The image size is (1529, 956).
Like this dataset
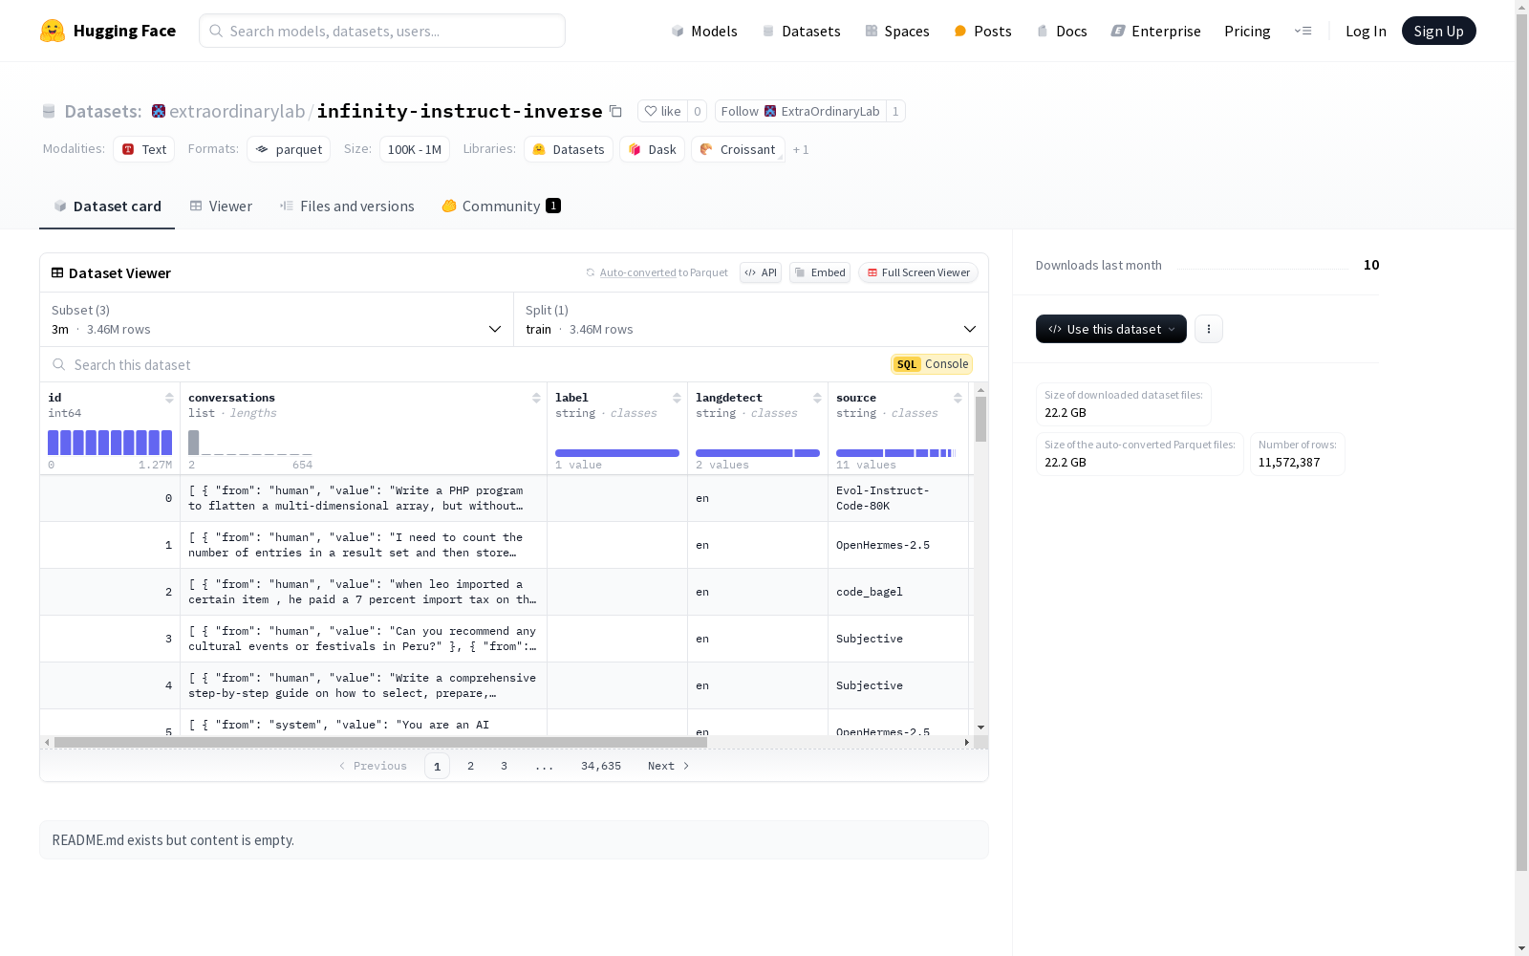tap(662, 111)
